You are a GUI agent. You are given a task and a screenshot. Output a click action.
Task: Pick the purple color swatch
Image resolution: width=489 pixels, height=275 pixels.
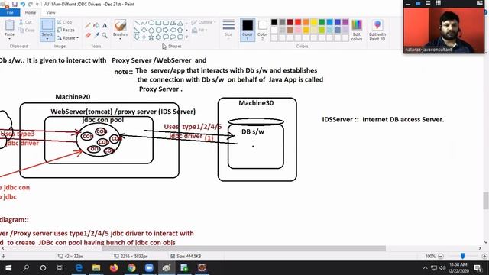345,22
